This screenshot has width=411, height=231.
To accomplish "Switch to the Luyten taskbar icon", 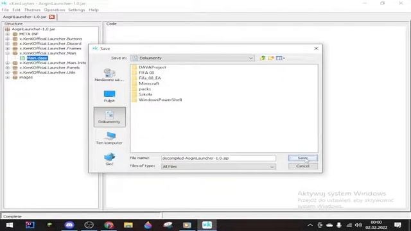I will coord(207,225).
